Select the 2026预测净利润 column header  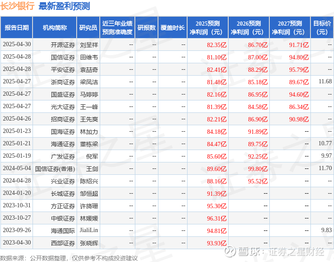249,28
